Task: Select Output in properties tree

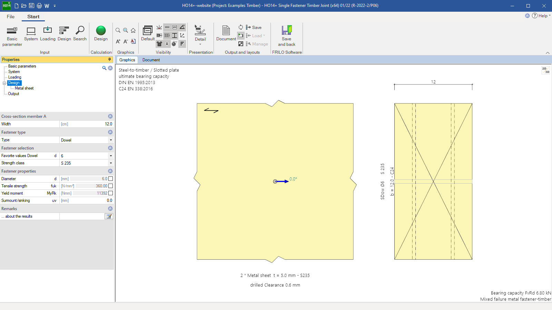Action: click(x=13, y=94)
